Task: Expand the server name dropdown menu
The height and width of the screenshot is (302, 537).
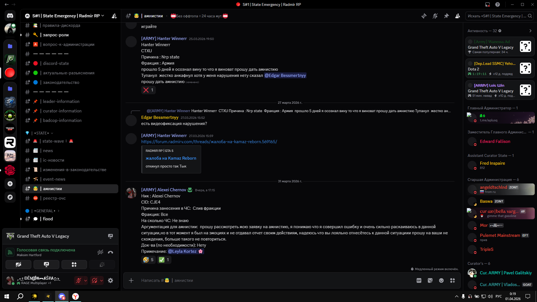Action: [x=103, y=16]
